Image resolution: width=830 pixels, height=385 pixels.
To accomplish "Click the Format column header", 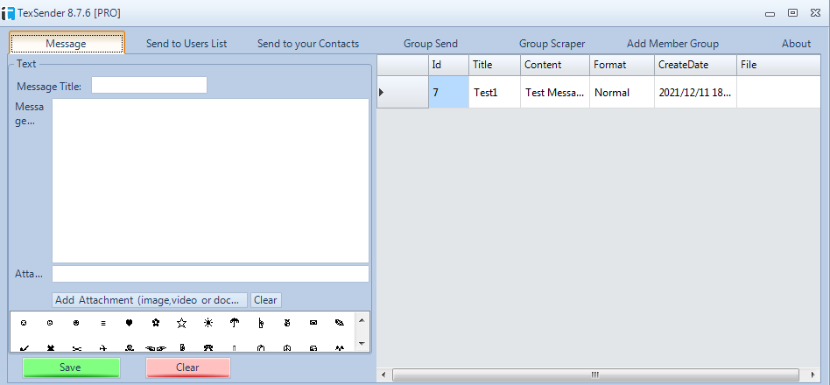I will tap(622, 65).
